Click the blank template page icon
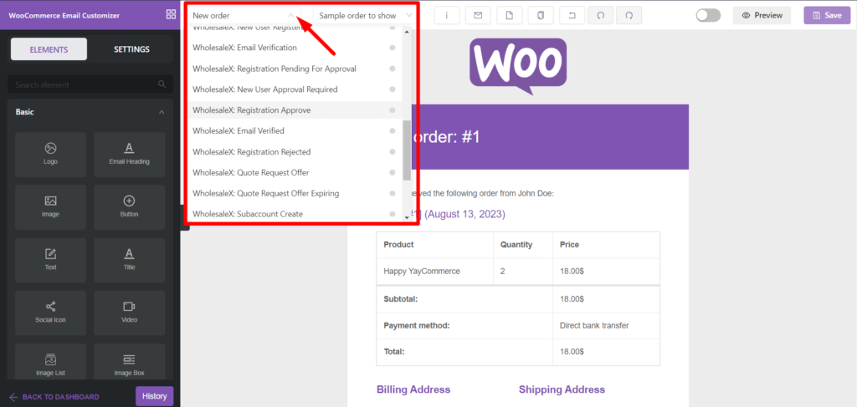Image resolution: width=857 pixels, height=407 pixels. [510, 15]
